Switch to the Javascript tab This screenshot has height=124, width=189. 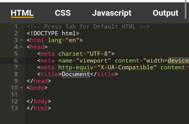112,13
